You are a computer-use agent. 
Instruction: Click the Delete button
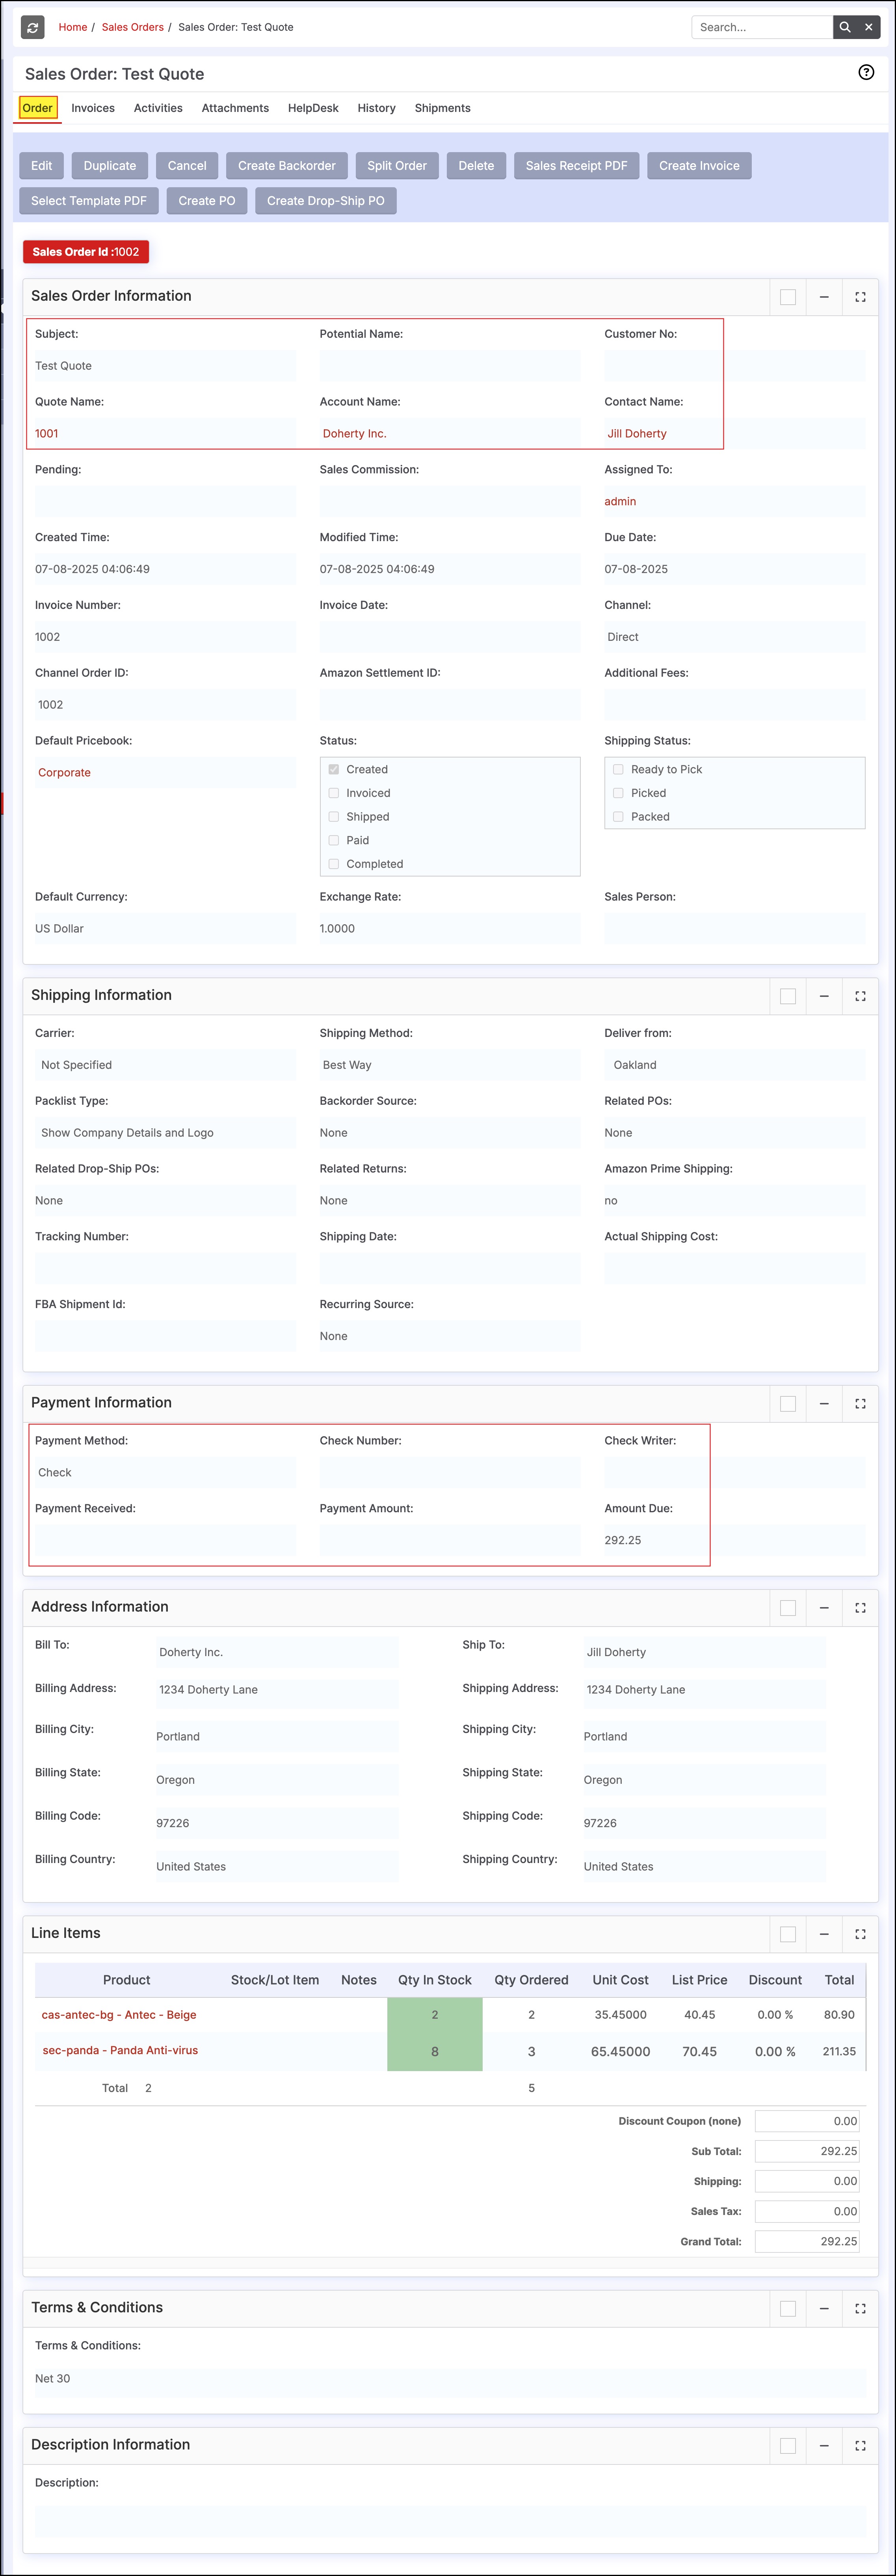coord(476,166)
